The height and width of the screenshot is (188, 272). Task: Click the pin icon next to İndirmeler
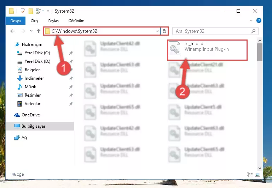(x=71, y=78)
